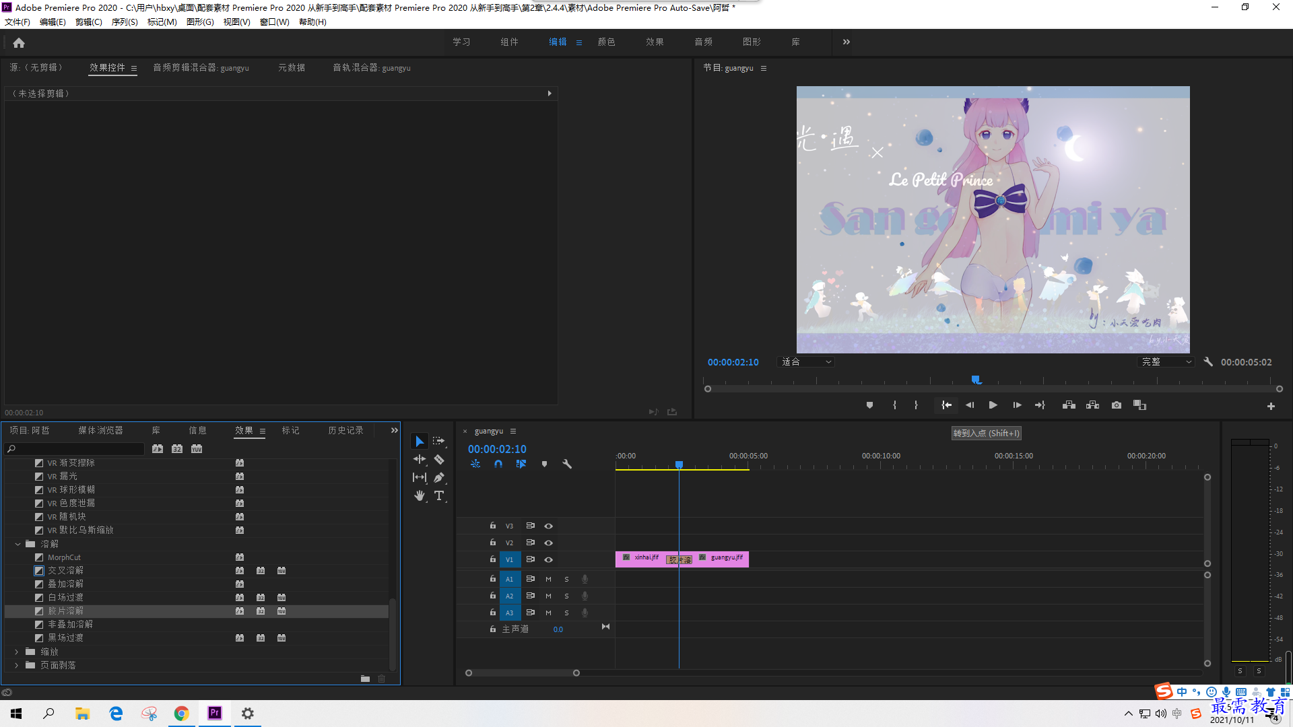
Task: Select the Pen tool
Action: [439, 477]
